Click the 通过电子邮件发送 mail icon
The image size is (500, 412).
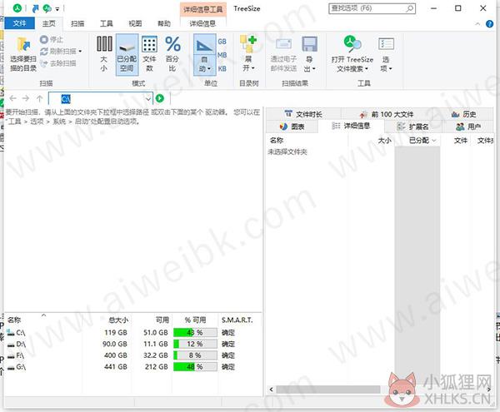pos(283,44)
